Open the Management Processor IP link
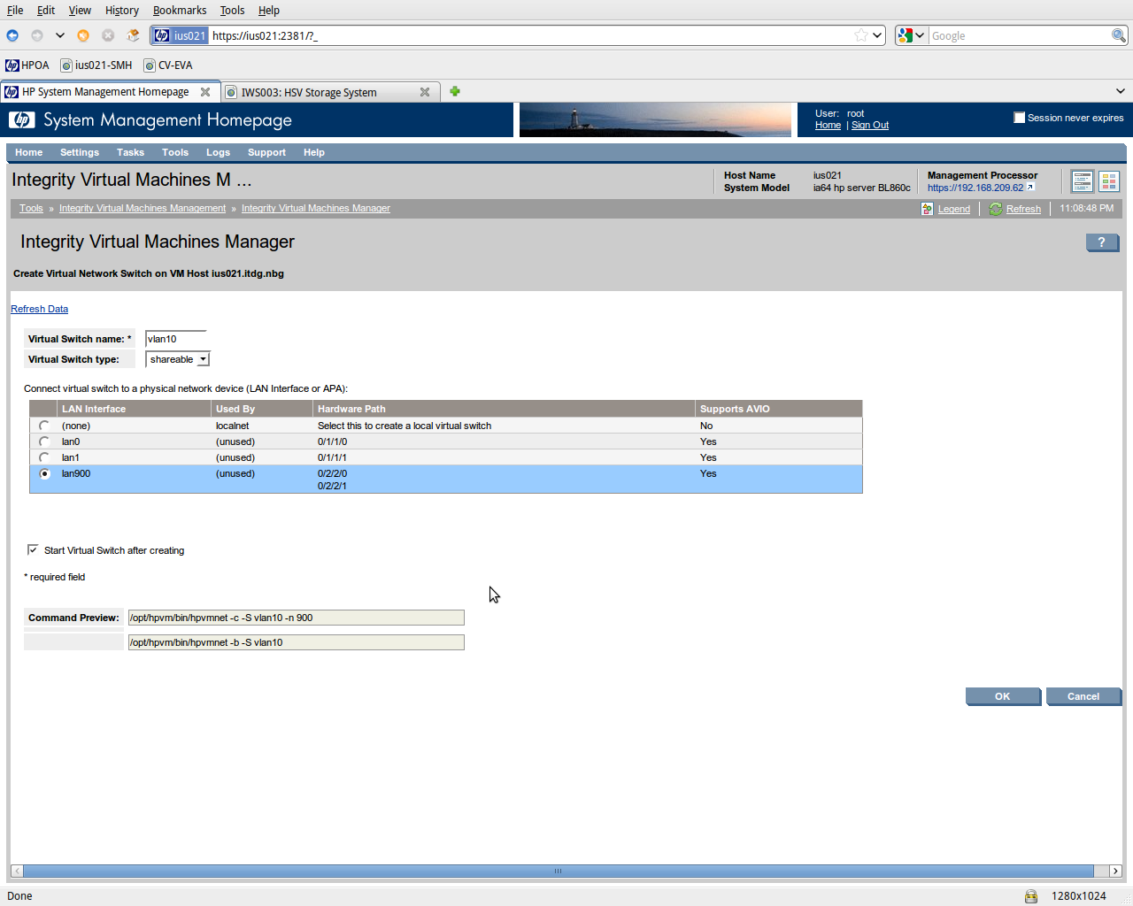This screenshot has height=906, width=1133. click(975, 188)
